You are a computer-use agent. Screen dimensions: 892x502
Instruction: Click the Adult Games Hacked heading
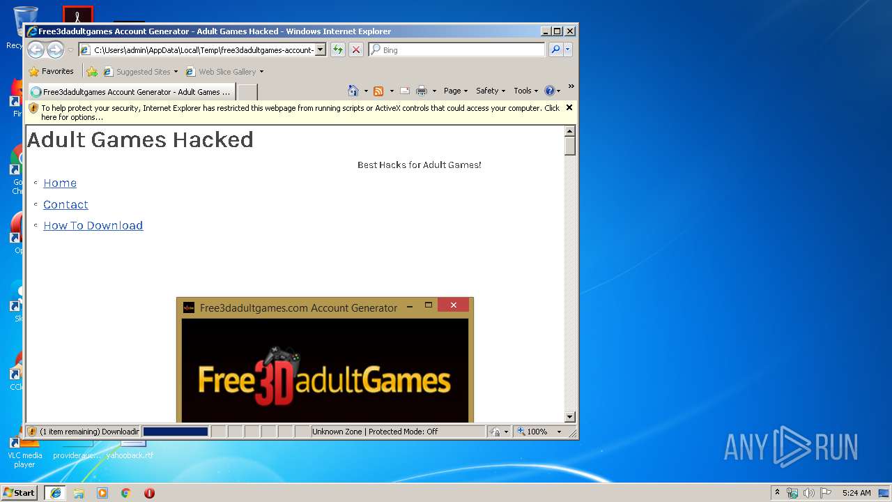coord(140,139)
